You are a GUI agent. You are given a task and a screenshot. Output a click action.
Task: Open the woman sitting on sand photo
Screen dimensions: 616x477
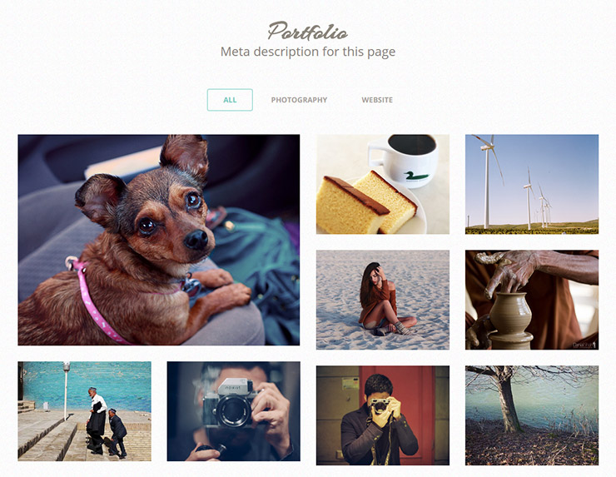383,300
